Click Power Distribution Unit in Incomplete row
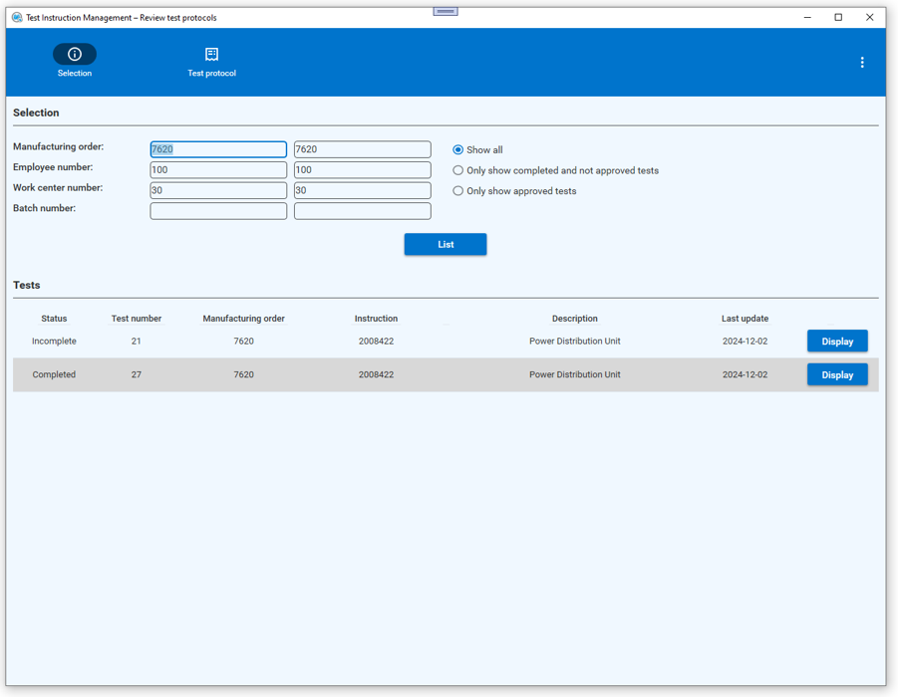 click(574, 342)
